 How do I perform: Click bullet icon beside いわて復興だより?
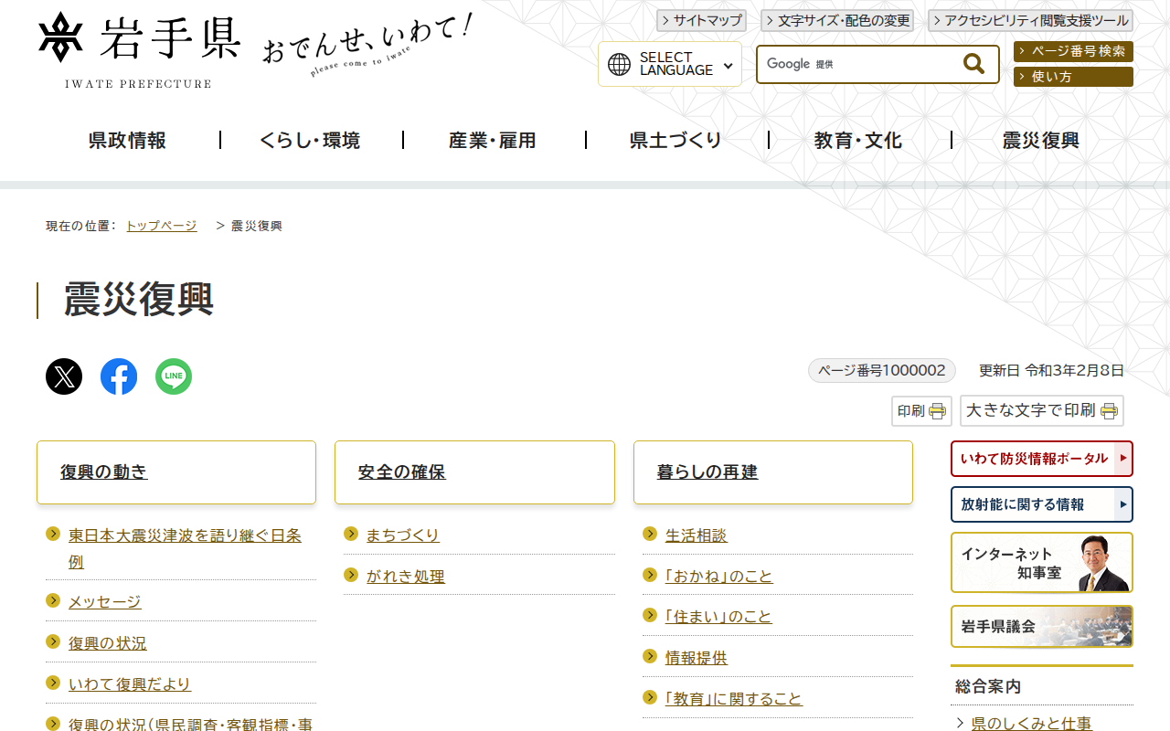coord(53,683)
